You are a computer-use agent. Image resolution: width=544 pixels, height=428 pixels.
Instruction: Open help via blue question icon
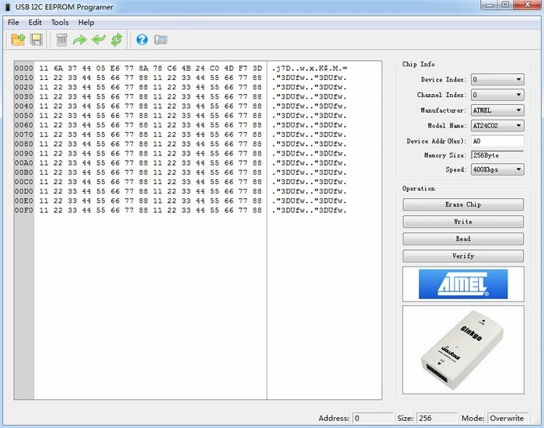[142, 40]
